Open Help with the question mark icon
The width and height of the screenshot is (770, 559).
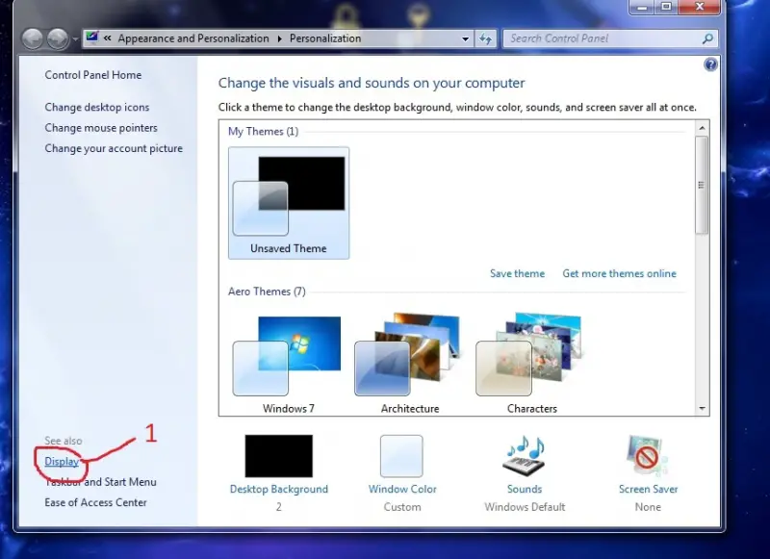710,64
